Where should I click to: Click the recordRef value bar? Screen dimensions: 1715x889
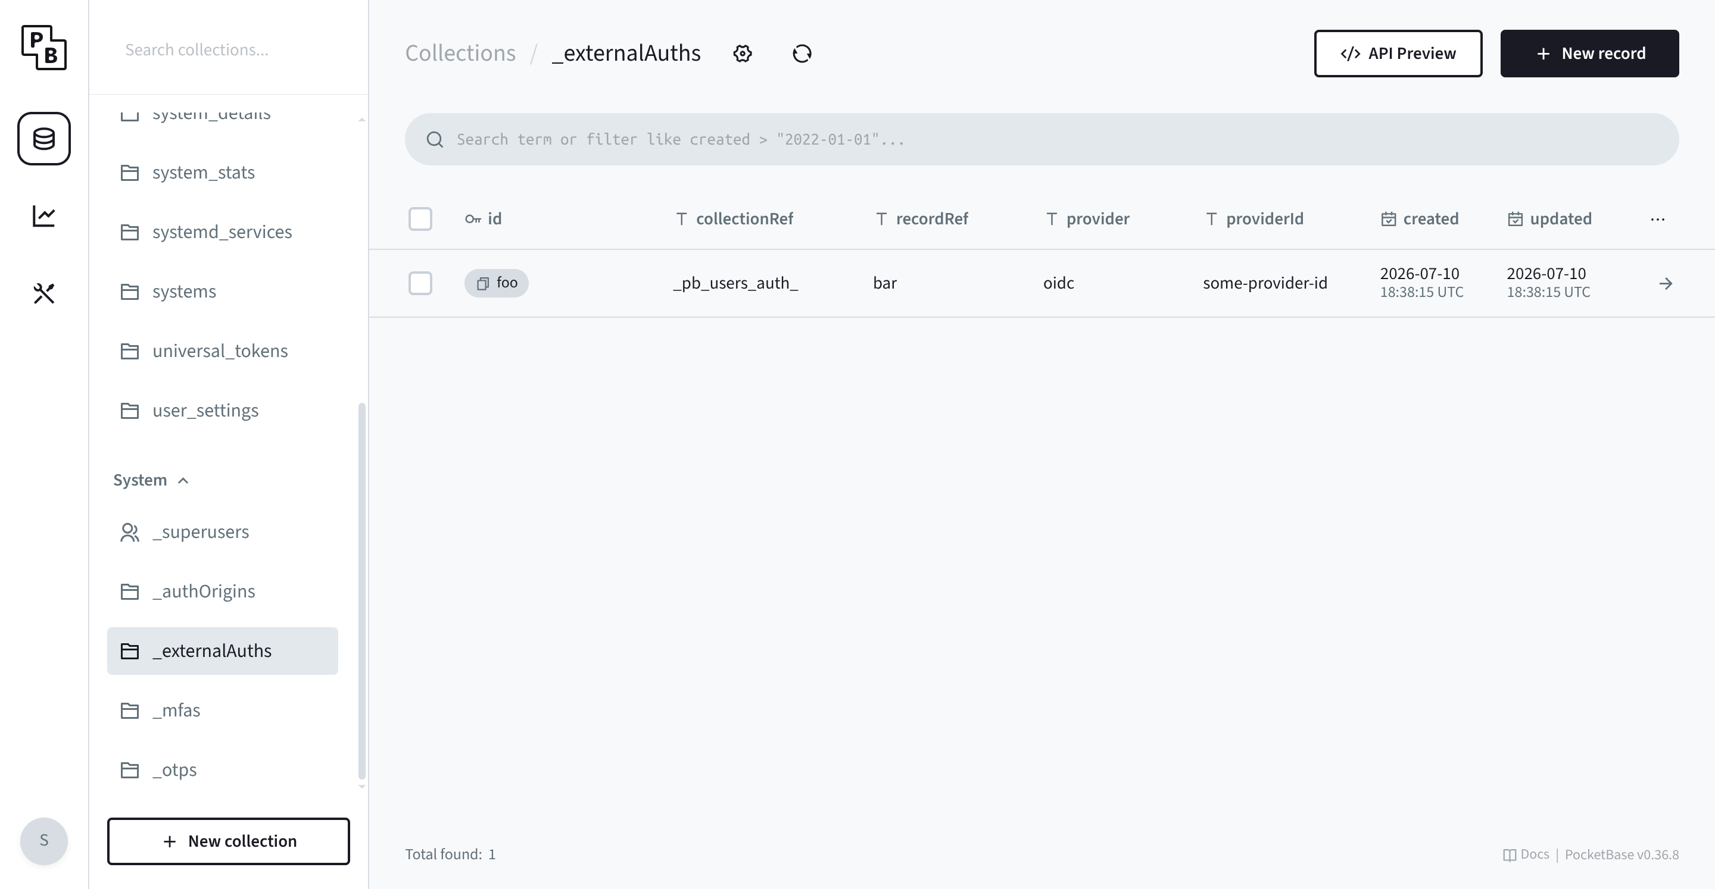coord(885,283)
